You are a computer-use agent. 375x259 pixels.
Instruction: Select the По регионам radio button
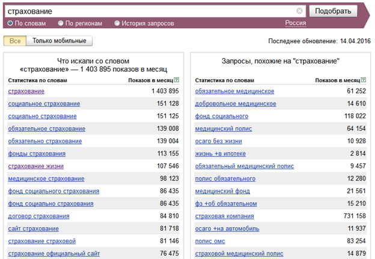click(x=61, y=23)
